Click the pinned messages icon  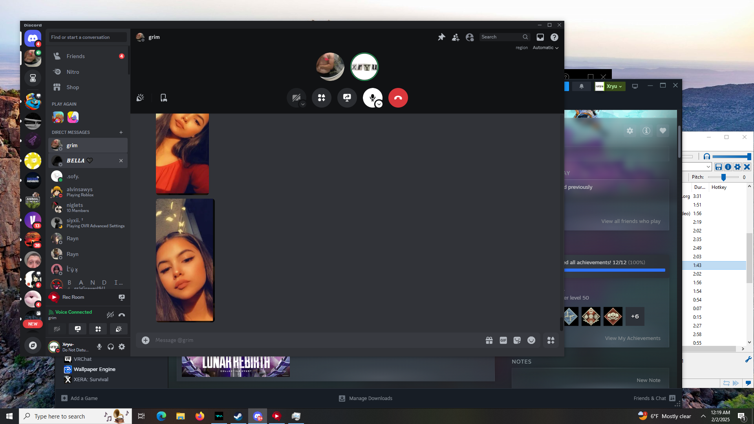[x=441, y=37]
